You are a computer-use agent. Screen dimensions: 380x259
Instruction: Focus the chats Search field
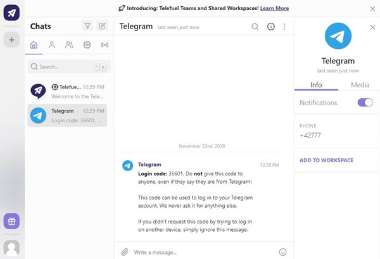pyautogui.click(x=69, y=66)
